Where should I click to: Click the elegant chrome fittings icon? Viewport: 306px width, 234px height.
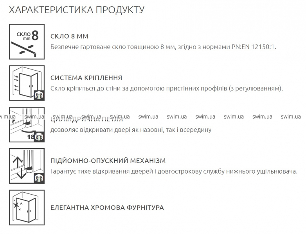point(27,207)
